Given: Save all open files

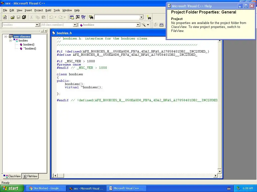Looking at the screenshot, I should [x=24, y=17].
